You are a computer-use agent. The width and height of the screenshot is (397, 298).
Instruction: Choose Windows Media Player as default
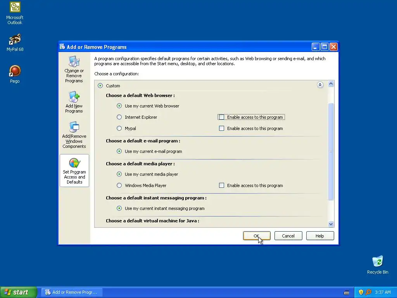(x=119, y=185)
